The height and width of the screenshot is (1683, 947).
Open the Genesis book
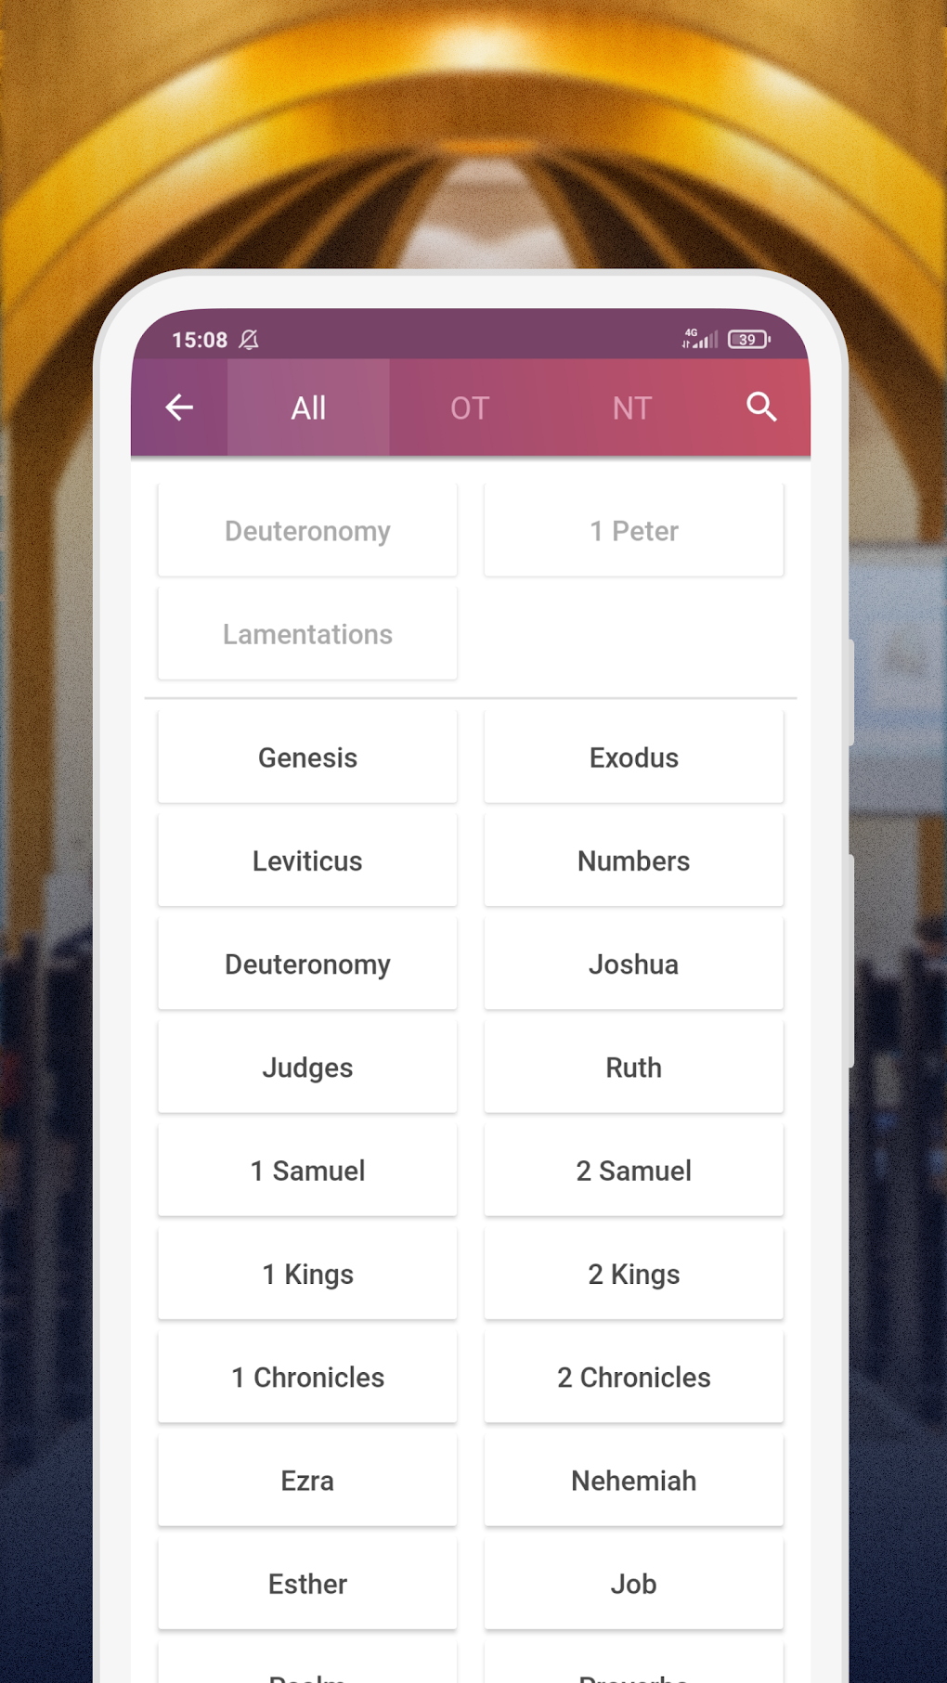[307, 757]
